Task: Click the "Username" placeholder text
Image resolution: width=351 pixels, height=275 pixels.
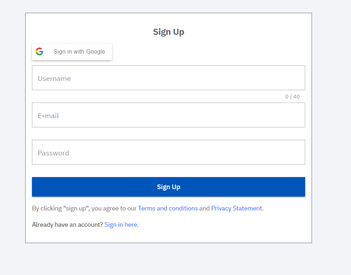Action: pyautogui.click(x=54, y=78)
